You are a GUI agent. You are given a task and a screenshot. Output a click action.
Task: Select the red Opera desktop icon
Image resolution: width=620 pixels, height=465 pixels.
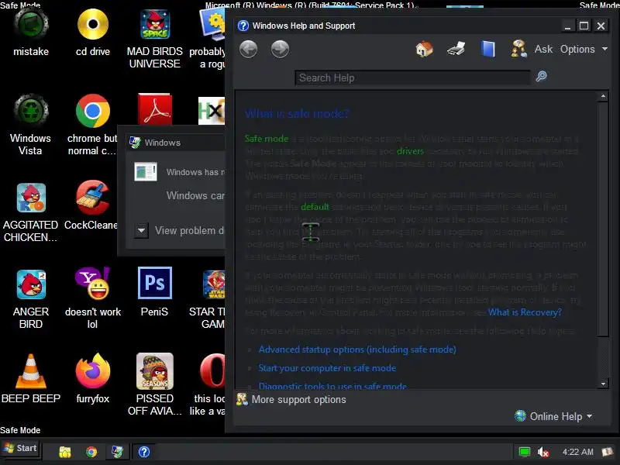(212, 384)
